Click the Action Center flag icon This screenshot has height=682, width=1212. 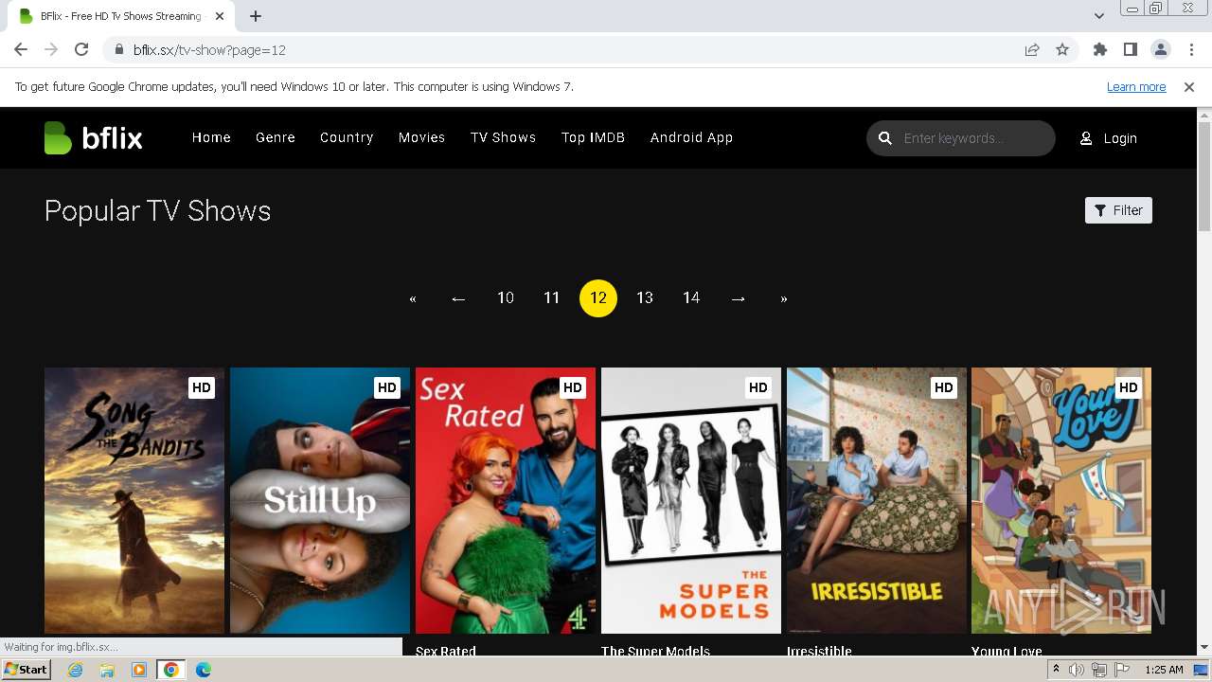[1122, 670]
